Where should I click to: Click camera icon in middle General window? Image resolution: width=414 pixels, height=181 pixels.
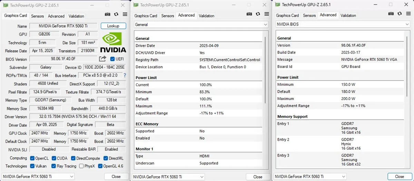point(249,14)
